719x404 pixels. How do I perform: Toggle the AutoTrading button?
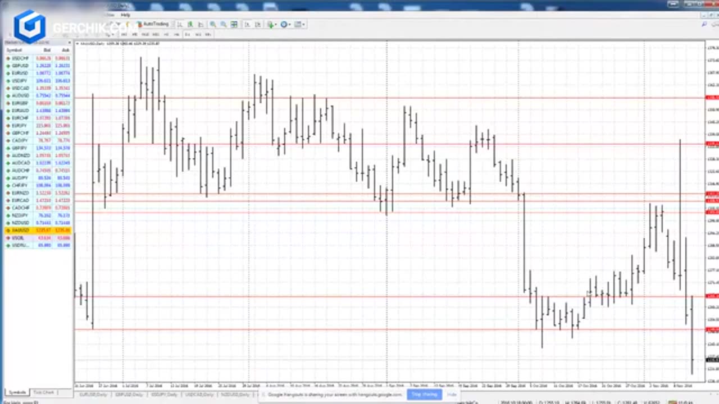152,24
